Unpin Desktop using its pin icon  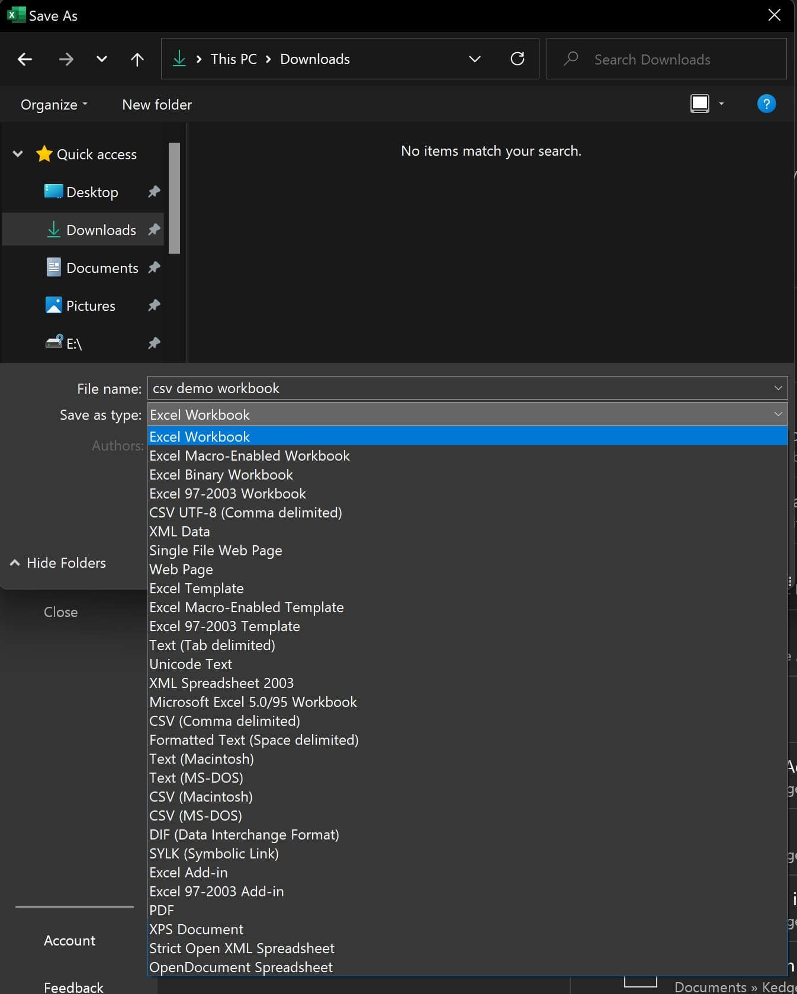pos(154,192)
